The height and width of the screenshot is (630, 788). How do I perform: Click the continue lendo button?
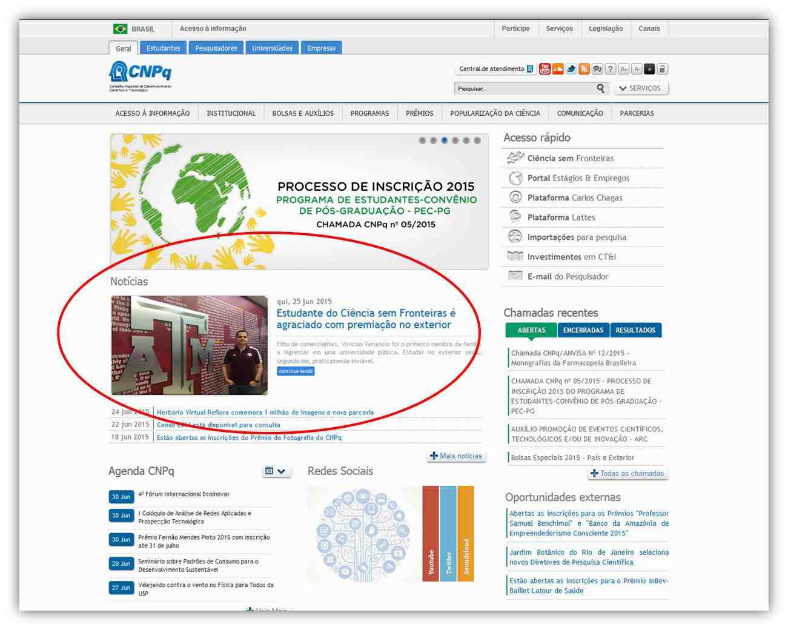click(x=296, y=371)
